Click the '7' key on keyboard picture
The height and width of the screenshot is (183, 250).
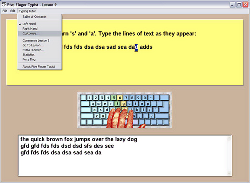point(126,97)
